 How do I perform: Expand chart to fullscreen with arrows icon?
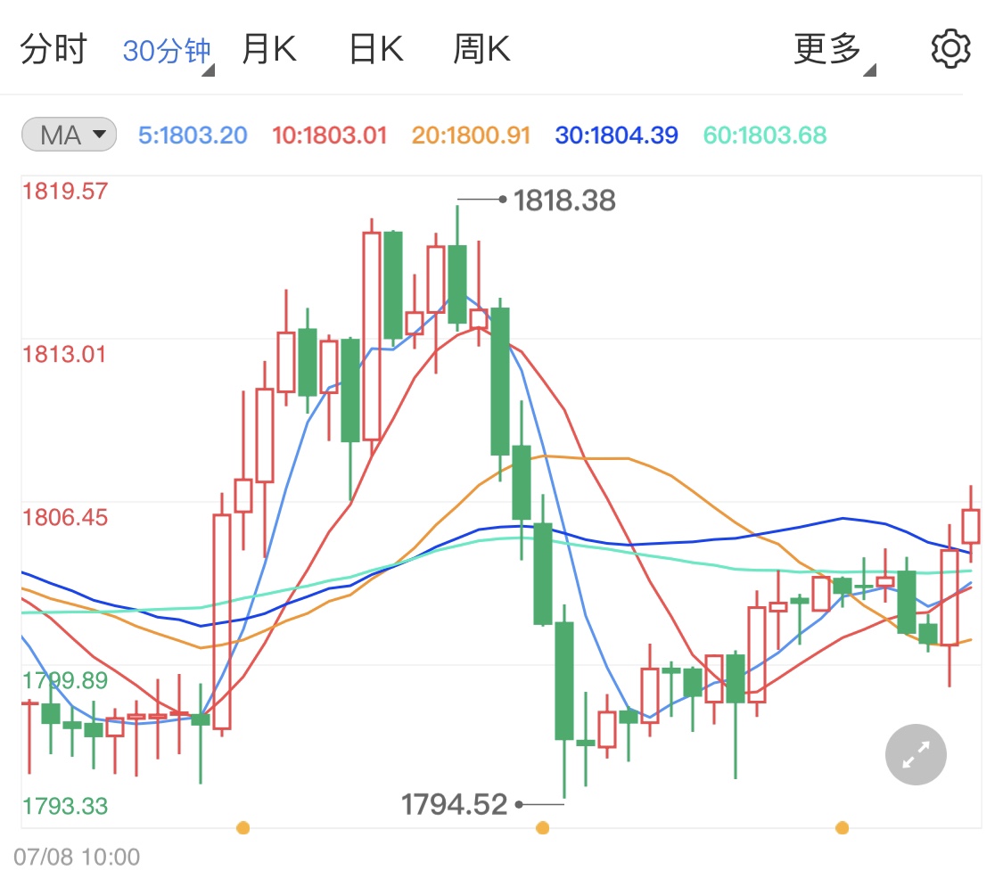tap(916, 755)
